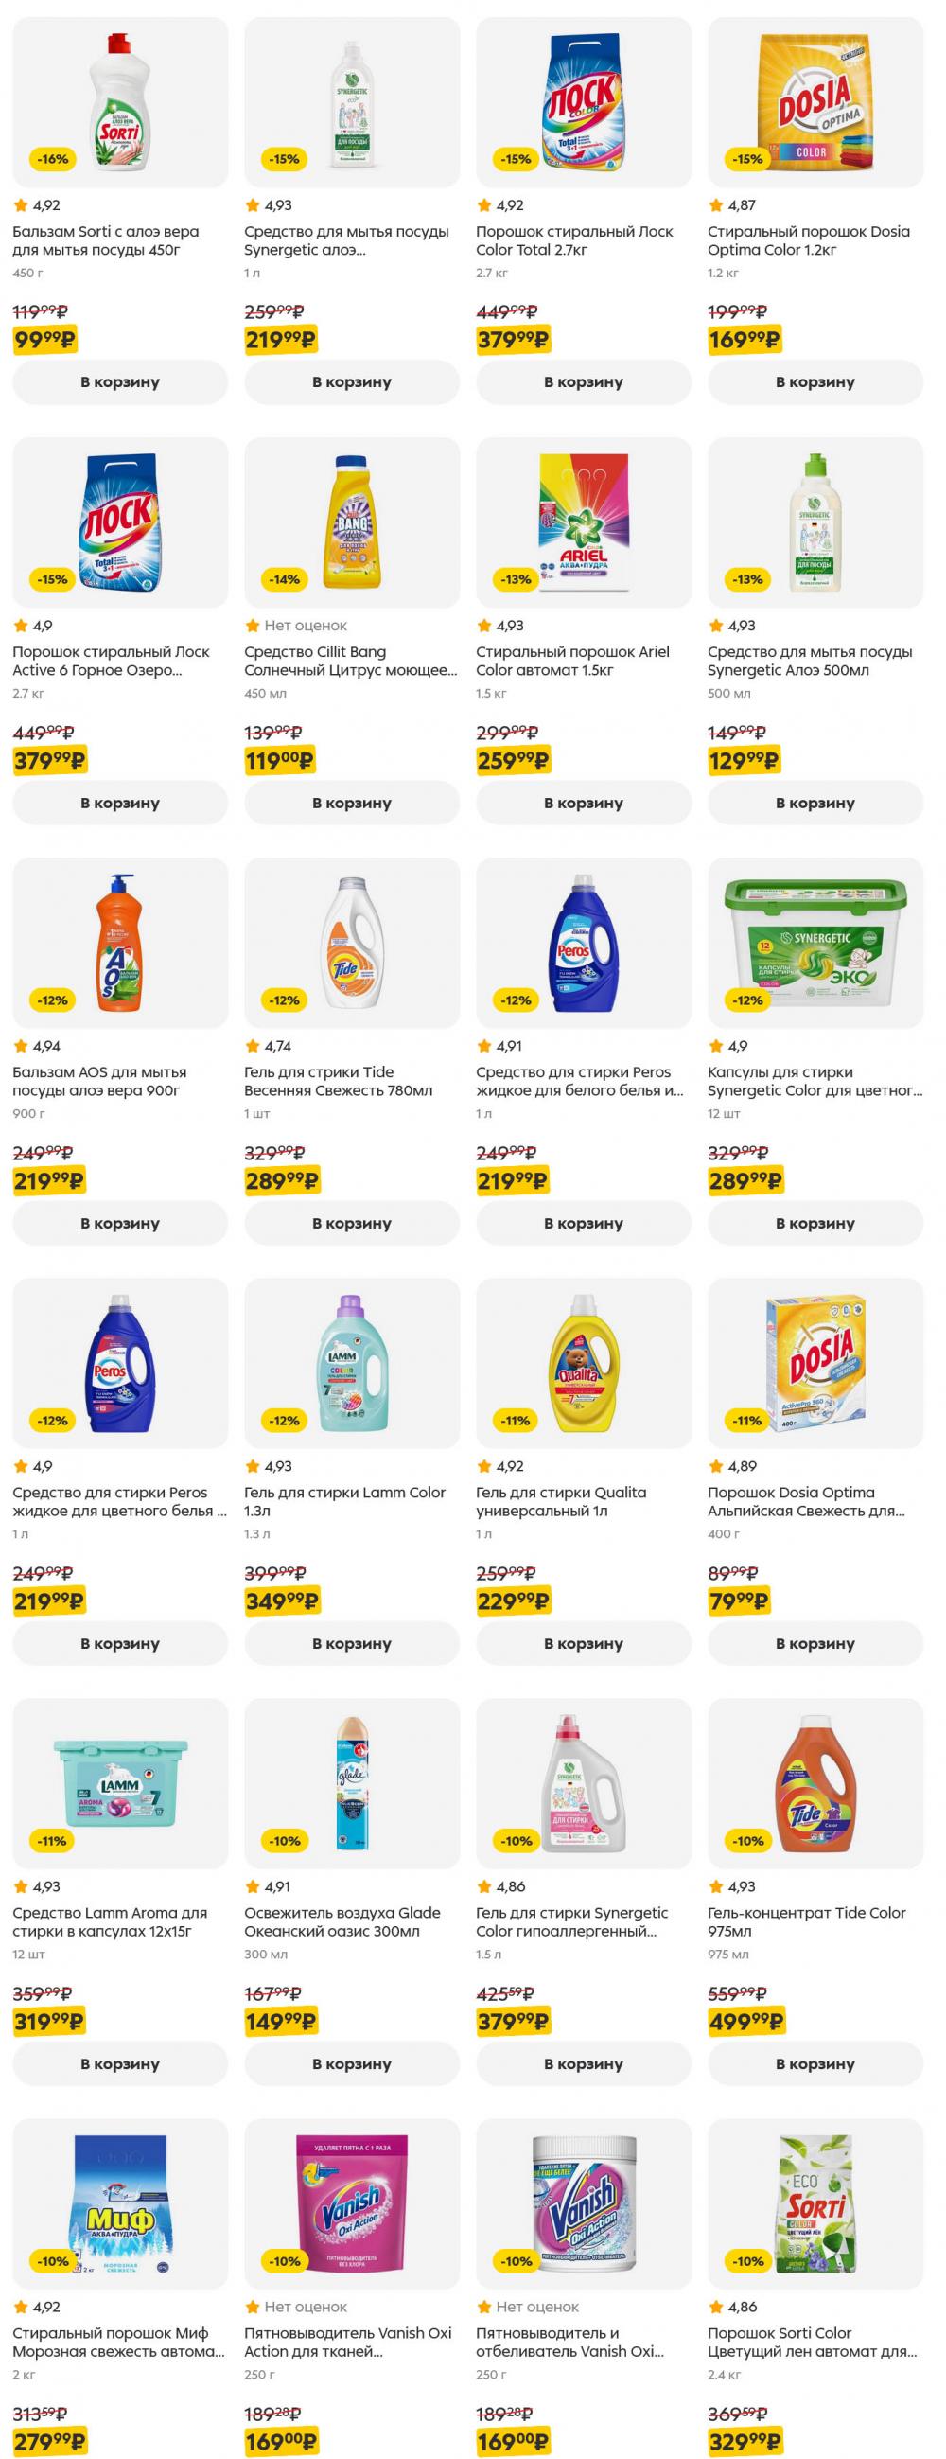Viewport: 946px width, 2459px height.
Task: Click the -15% badge on Synergetic dish liquid
Action: (x=284, y=159)
